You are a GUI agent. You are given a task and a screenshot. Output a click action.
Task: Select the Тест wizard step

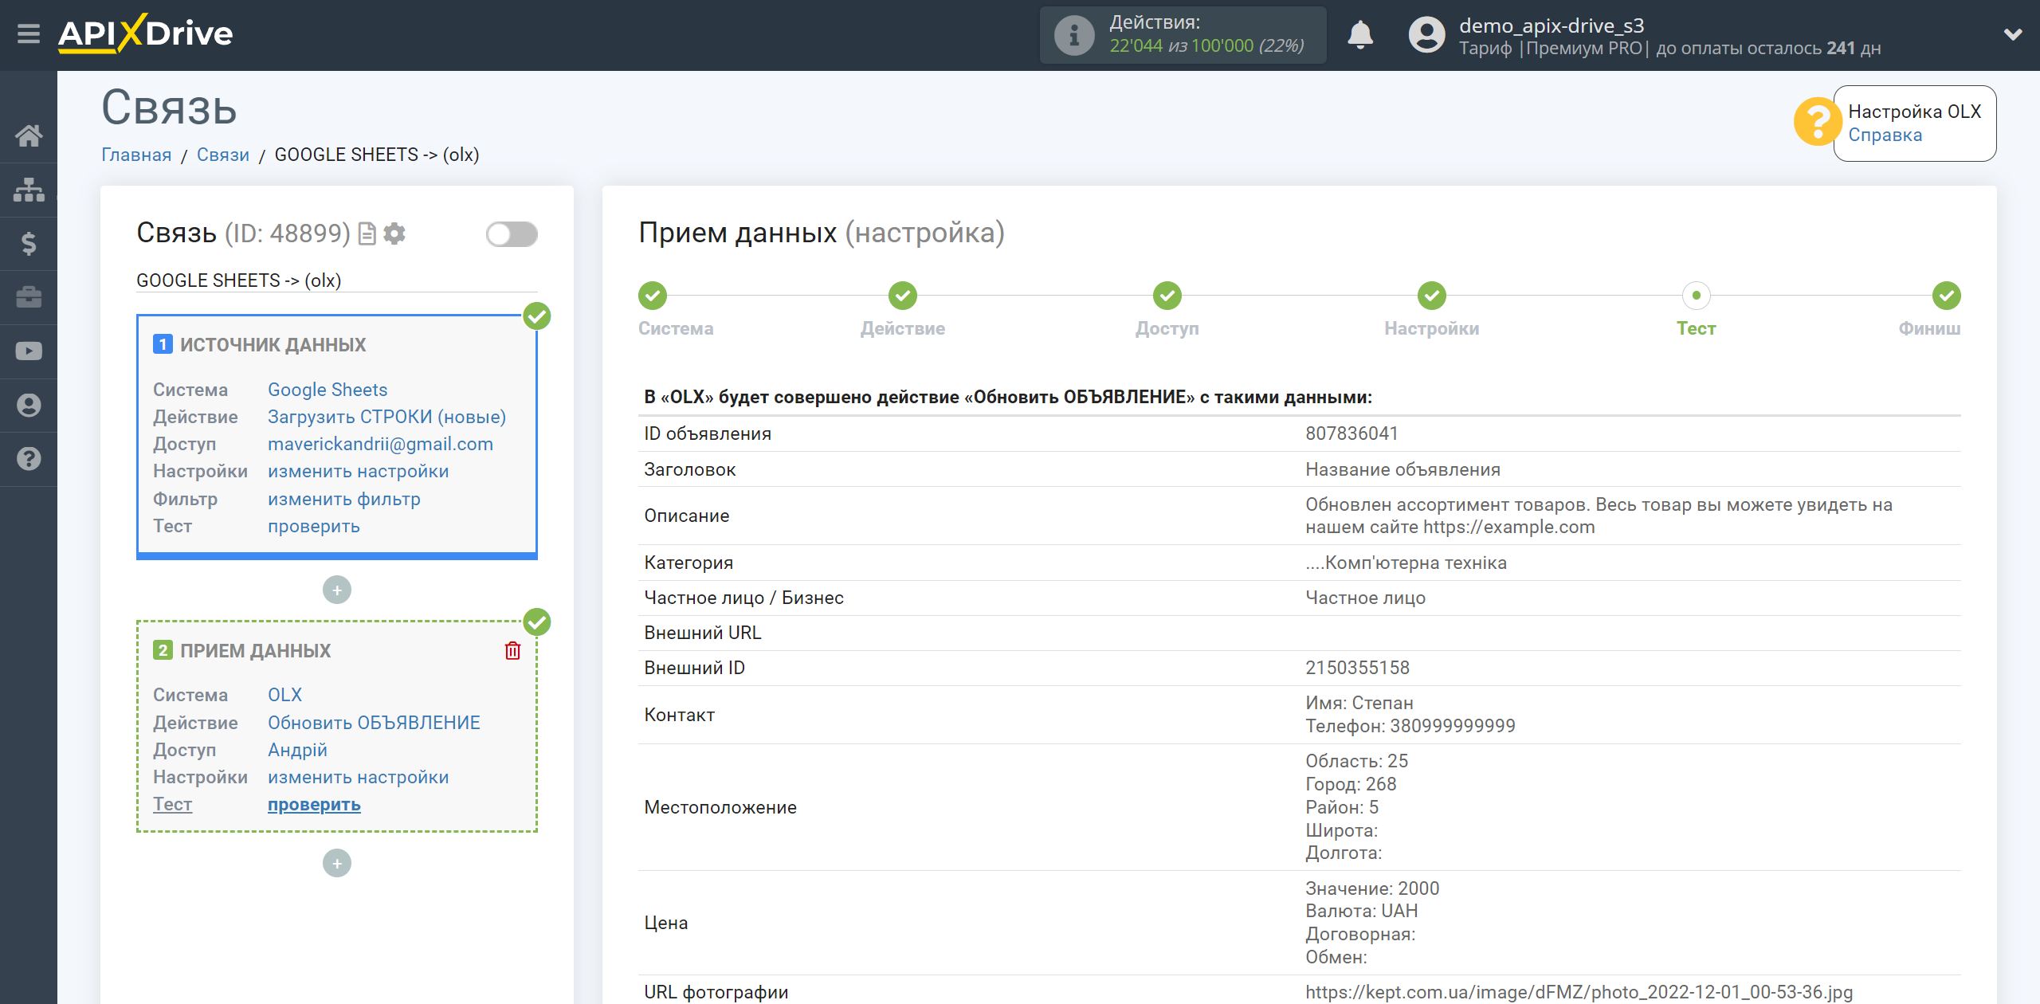point(1697,296)
